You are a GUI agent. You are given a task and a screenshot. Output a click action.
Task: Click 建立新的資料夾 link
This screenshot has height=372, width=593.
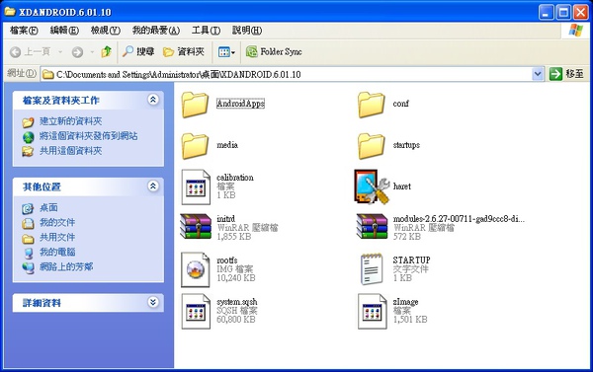(71, 121)
